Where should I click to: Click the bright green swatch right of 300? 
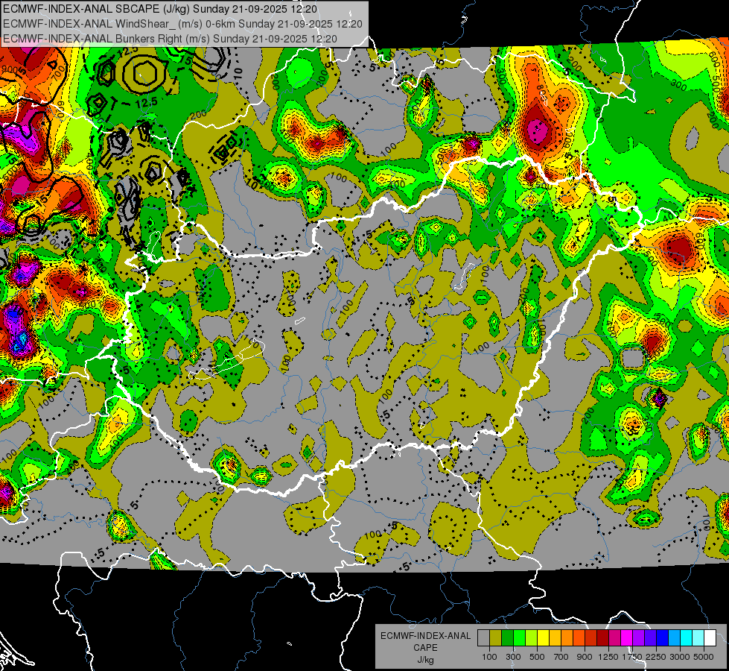(x=519, y=637)
